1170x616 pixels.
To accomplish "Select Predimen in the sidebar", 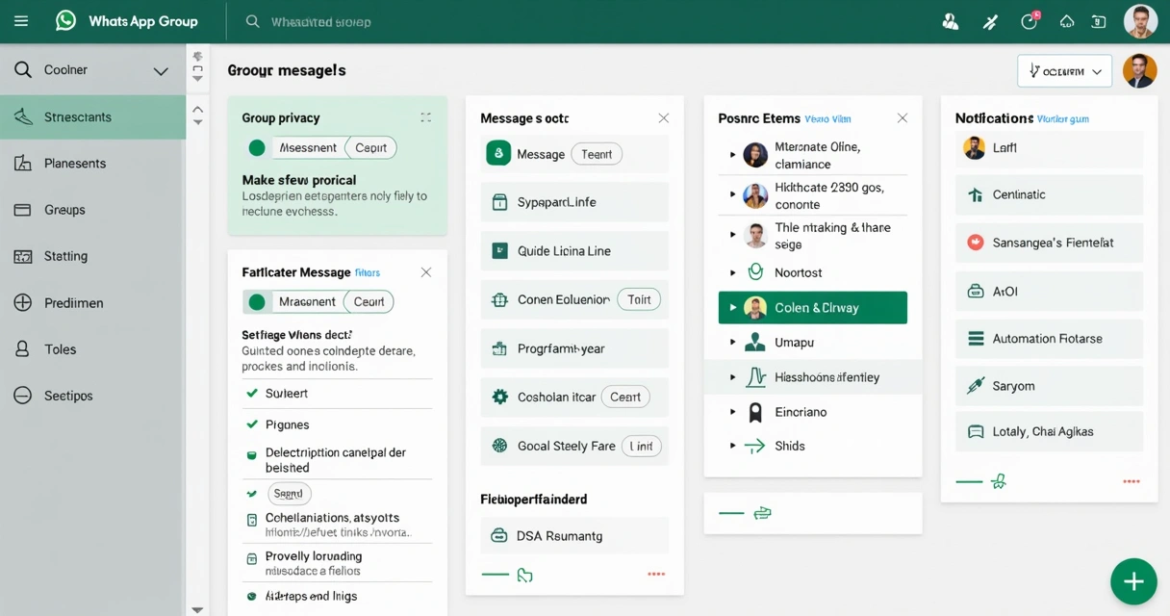I will tap(92, 303).
